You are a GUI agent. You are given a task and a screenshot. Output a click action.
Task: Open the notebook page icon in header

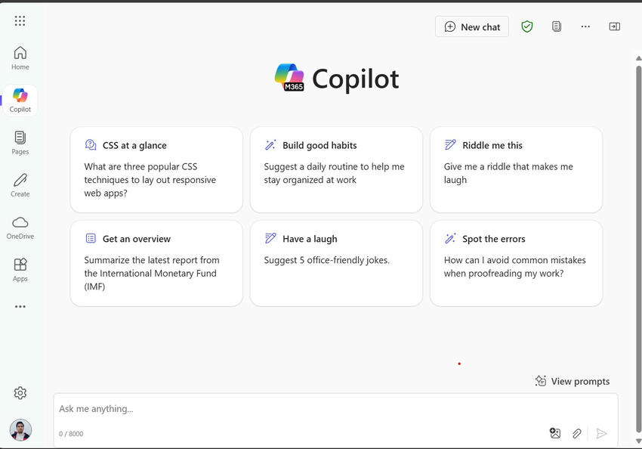(557, 26)
